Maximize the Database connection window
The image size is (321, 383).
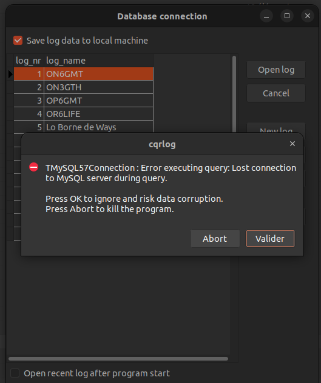click(x=287, y=16)
